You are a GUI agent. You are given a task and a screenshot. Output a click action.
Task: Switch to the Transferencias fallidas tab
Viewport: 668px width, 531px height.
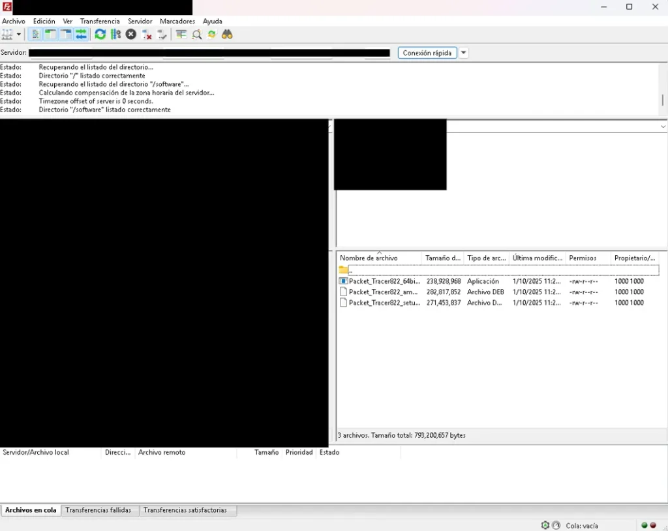point(99,510)
